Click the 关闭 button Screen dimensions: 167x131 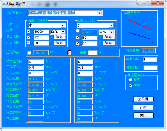point(143,115)
